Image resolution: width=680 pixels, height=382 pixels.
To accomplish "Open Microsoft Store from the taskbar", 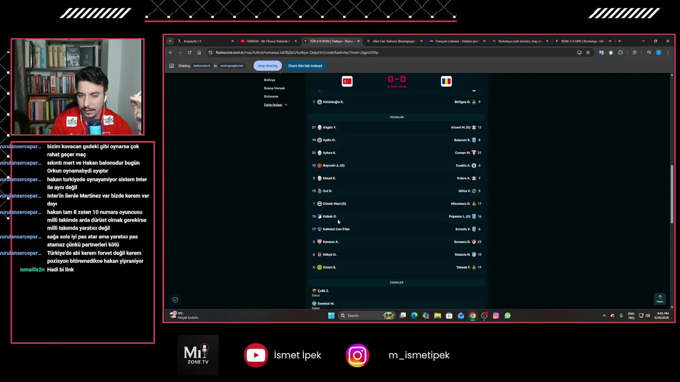I will click(449, 316).
